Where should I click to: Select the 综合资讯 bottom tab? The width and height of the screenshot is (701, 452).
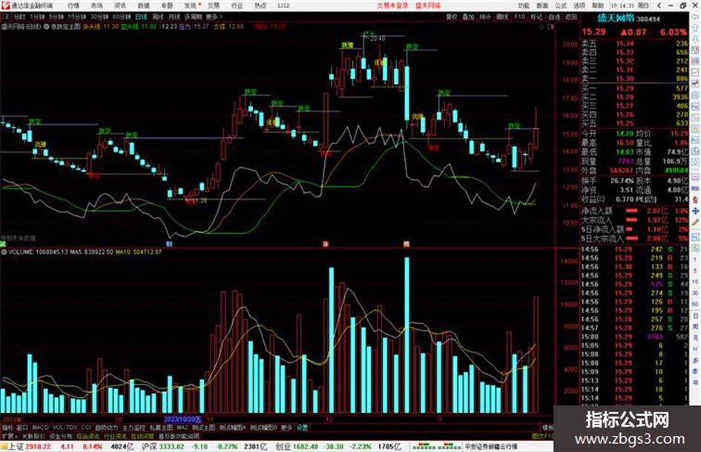coord(88,436)
